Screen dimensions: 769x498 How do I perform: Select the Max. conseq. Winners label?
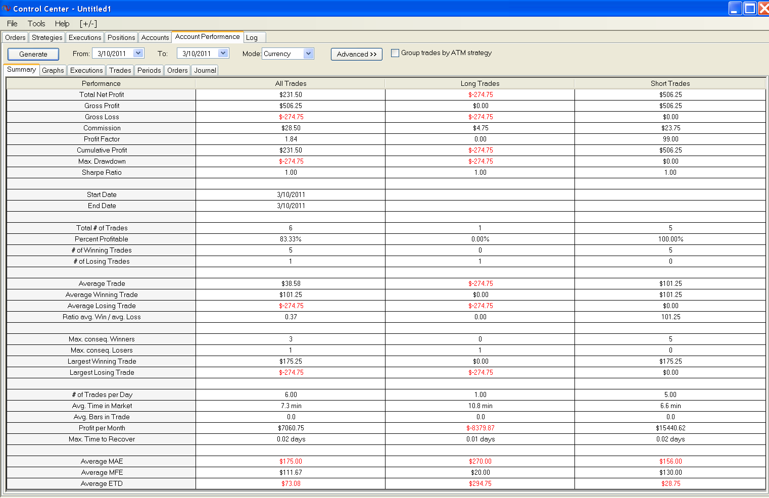[x=102, y=339]
